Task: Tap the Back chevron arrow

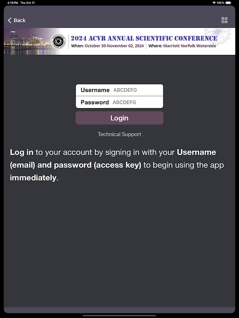Action: point(10,20)
